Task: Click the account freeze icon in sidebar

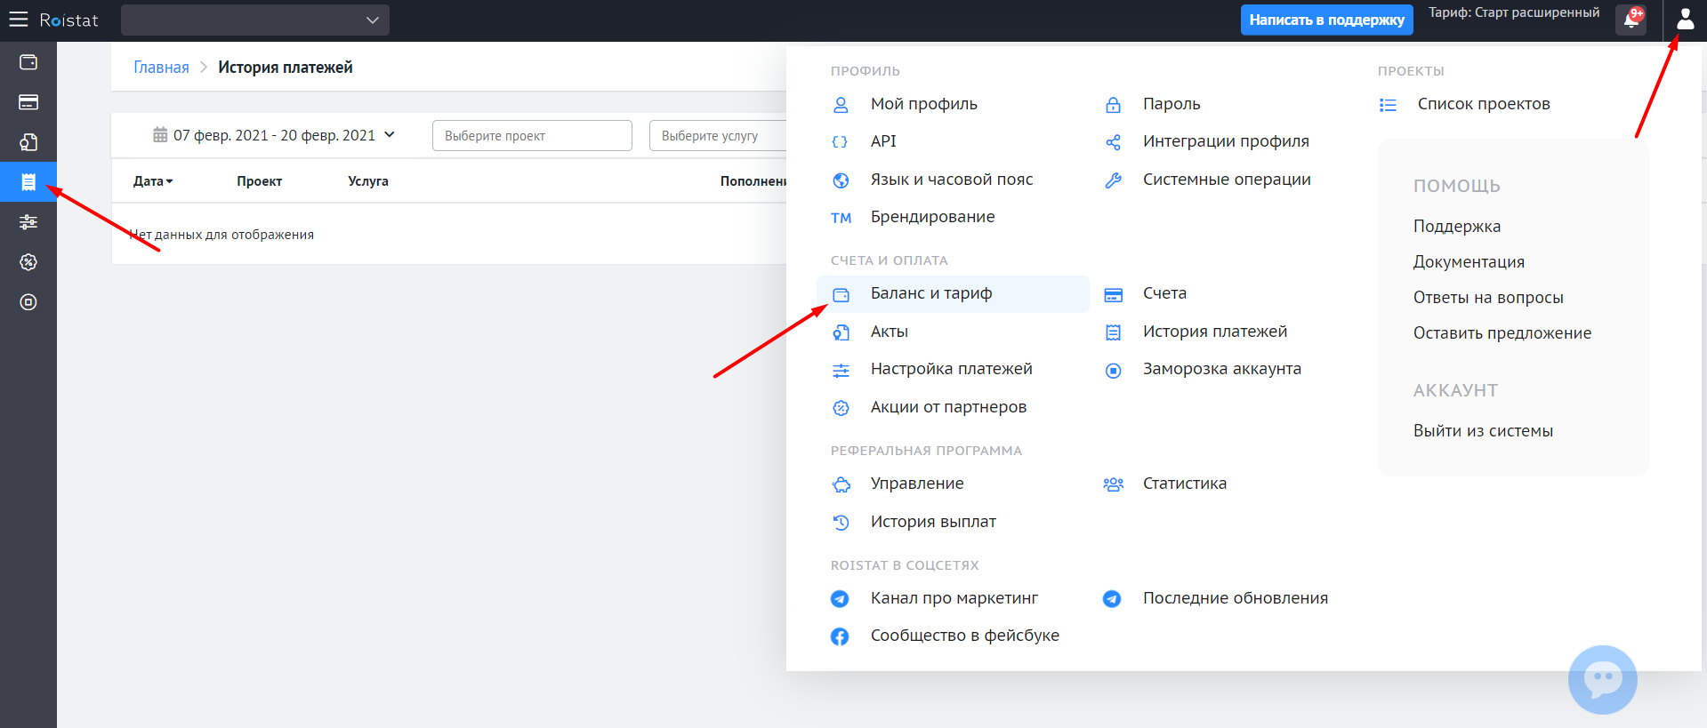Action: point(28,302)
